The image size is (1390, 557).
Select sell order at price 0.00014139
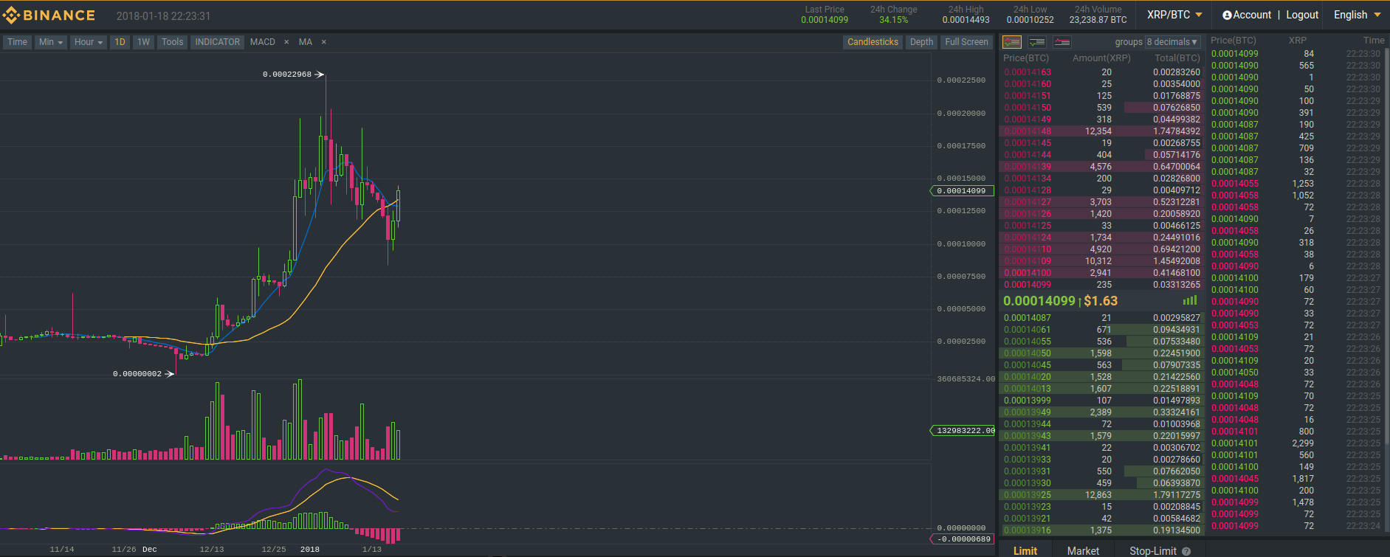1102,167
